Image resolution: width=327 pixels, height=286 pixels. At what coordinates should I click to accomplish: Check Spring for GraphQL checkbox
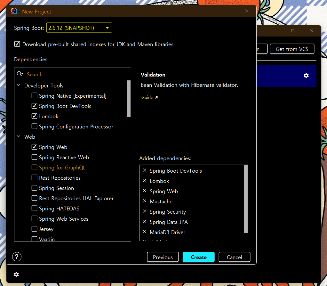[x=35, y=167]
